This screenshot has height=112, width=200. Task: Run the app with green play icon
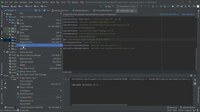[142, 6]
